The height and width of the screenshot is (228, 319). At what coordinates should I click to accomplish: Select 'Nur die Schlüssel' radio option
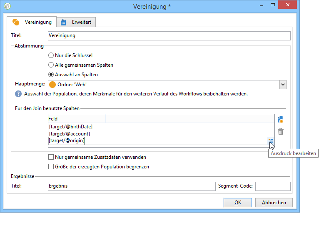tap(51, 55)
